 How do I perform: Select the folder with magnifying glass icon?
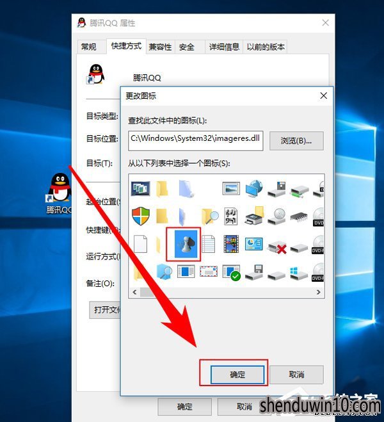(x=210, y=216)
